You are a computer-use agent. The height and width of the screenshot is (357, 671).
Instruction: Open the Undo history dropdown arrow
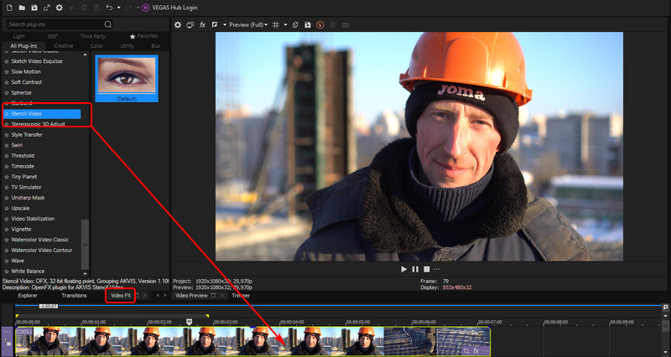click(118, 8)
